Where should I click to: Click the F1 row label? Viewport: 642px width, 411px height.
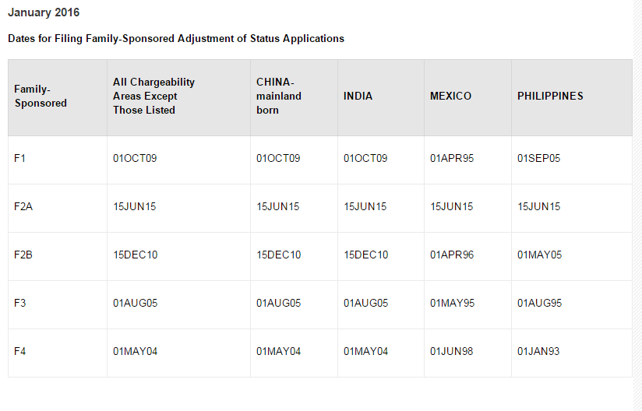click(19, 158)
